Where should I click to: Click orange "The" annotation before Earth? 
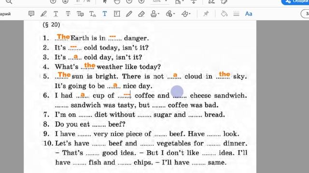pyautogui.click(x=63, y=37)
